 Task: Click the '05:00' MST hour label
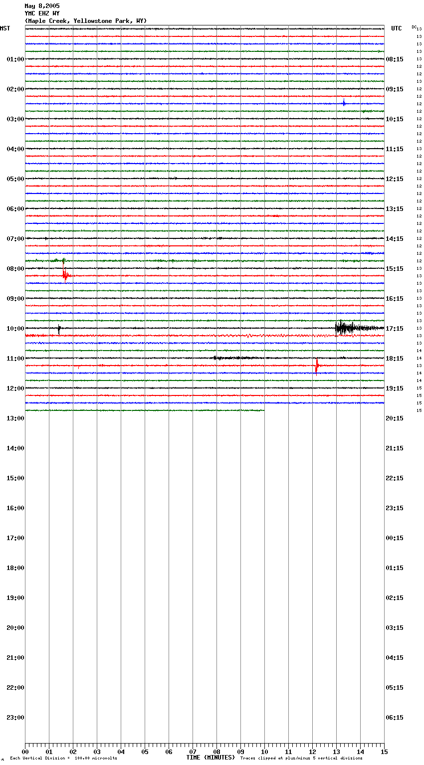(x=15, y=179)
